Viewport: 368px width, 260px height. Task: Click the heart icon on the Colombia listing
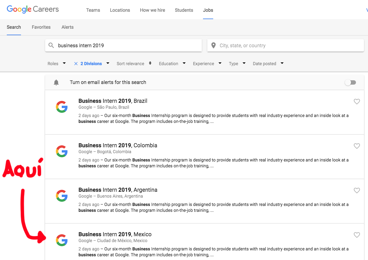click(x=357, y=146)
